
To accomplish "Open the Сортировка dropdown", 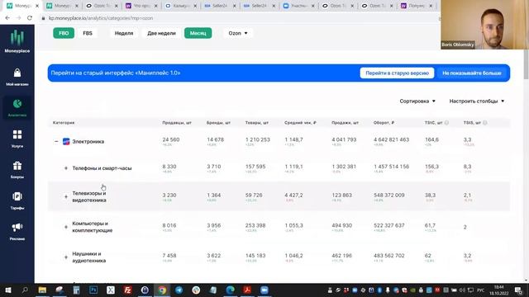I will pyautogui.click(x=417, y=101).
